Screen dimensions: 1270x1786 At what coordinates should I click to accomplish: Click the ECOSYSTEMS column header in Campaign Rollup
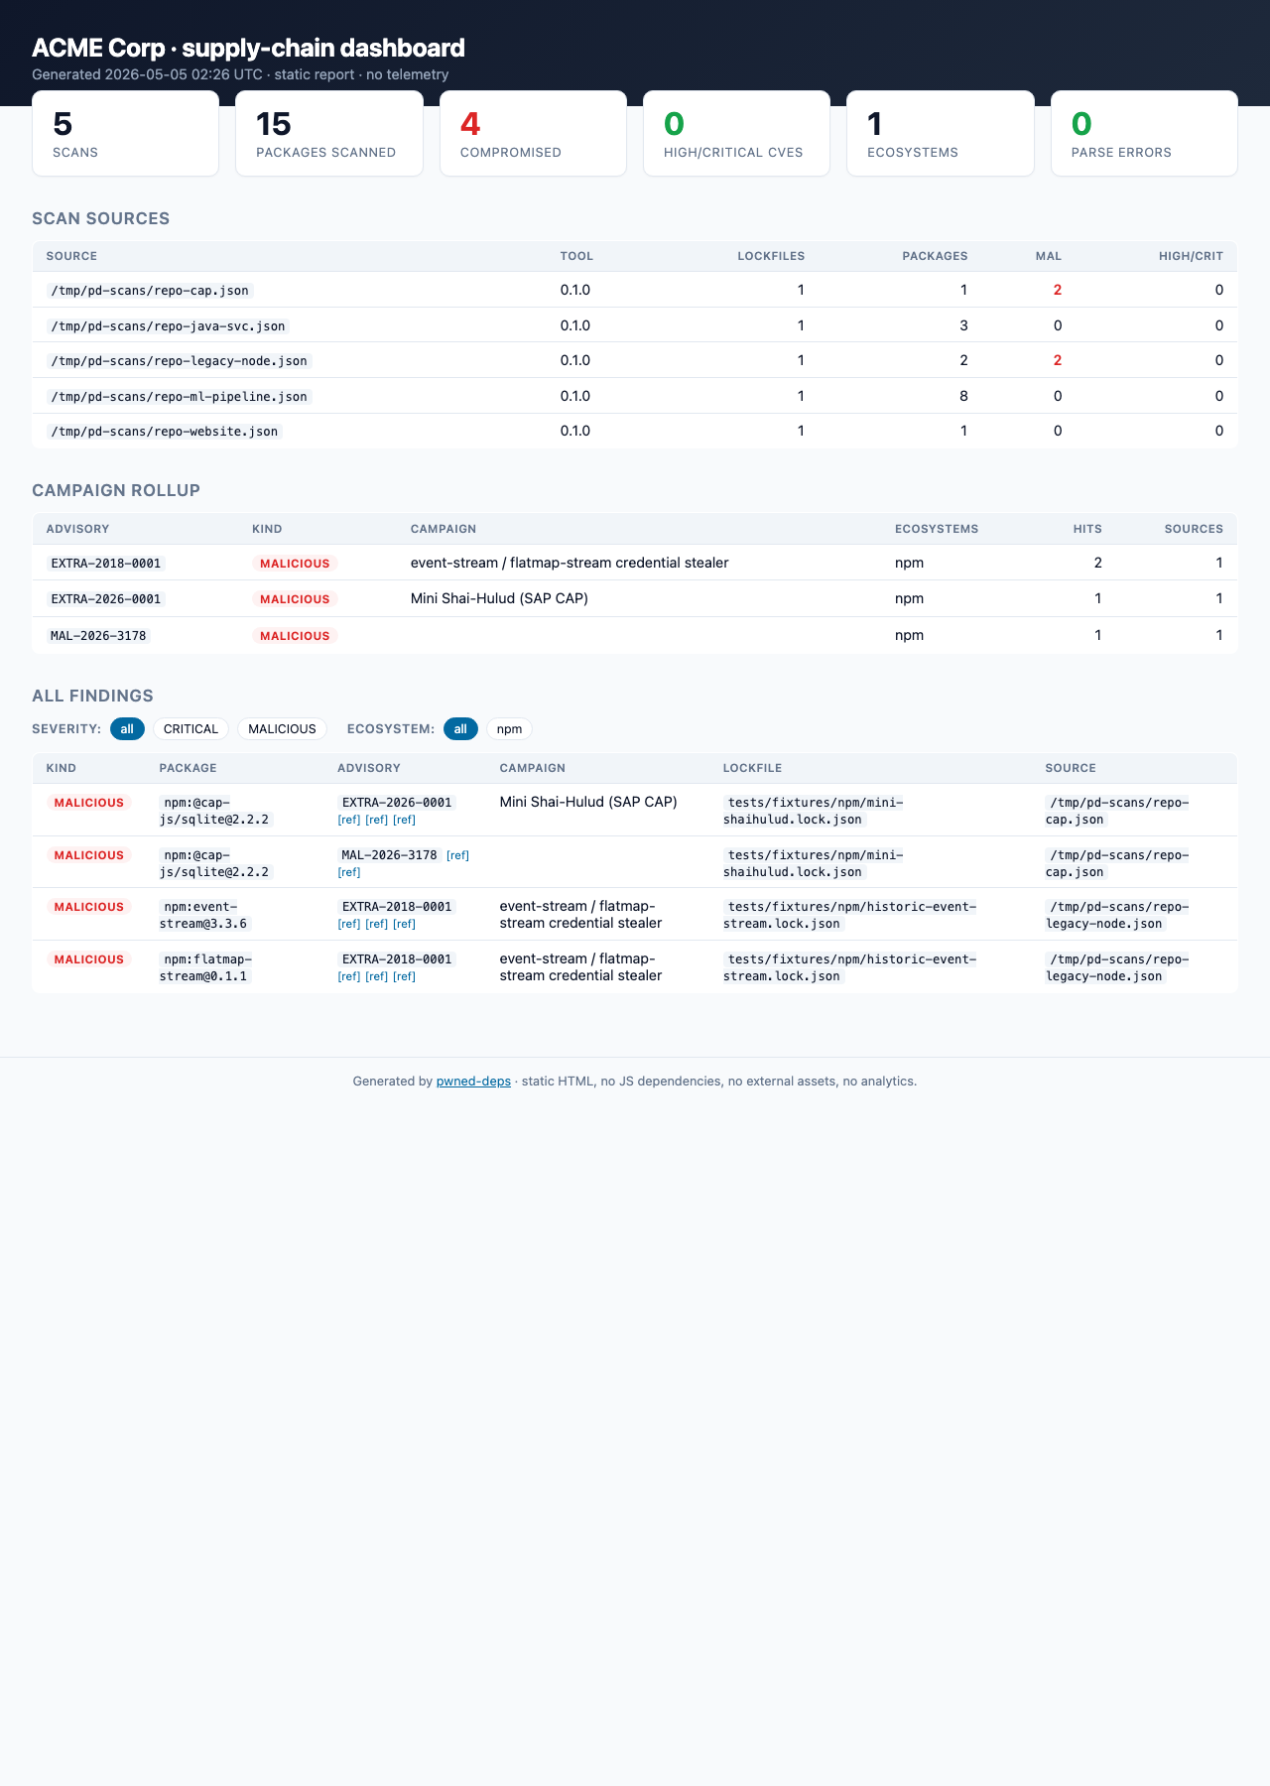click(x=937, y=529)
